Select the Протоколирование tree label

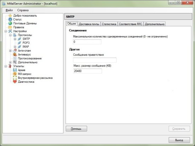pyautogui.click(x=30, y=58)
